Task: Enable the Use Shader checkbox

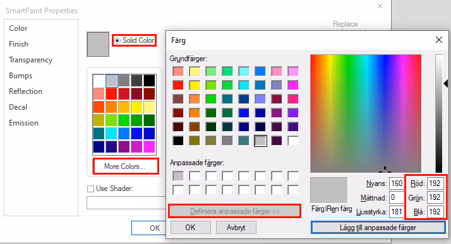Action: [x=90, y=189]
